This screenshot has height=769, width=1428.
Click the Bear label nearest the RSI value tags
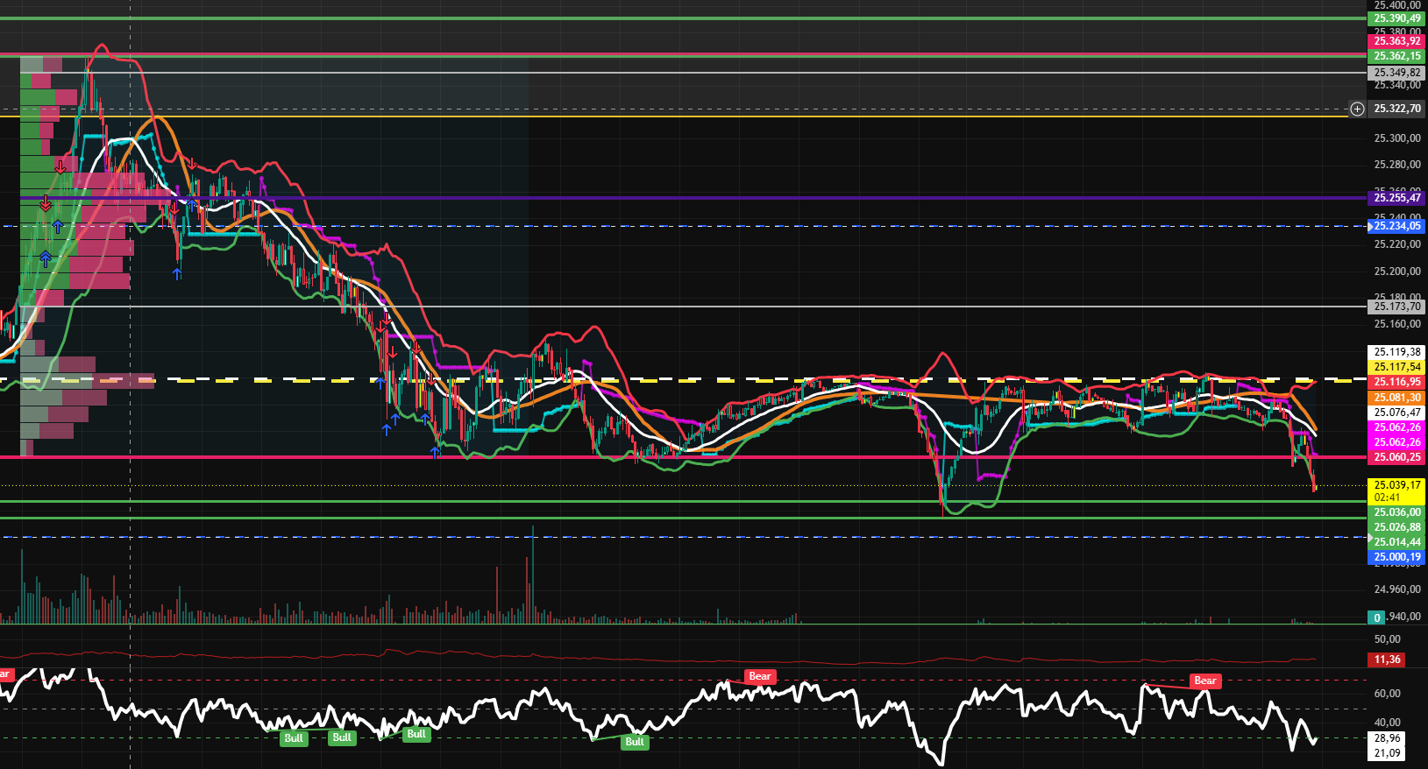click(x=1205, y=681)
